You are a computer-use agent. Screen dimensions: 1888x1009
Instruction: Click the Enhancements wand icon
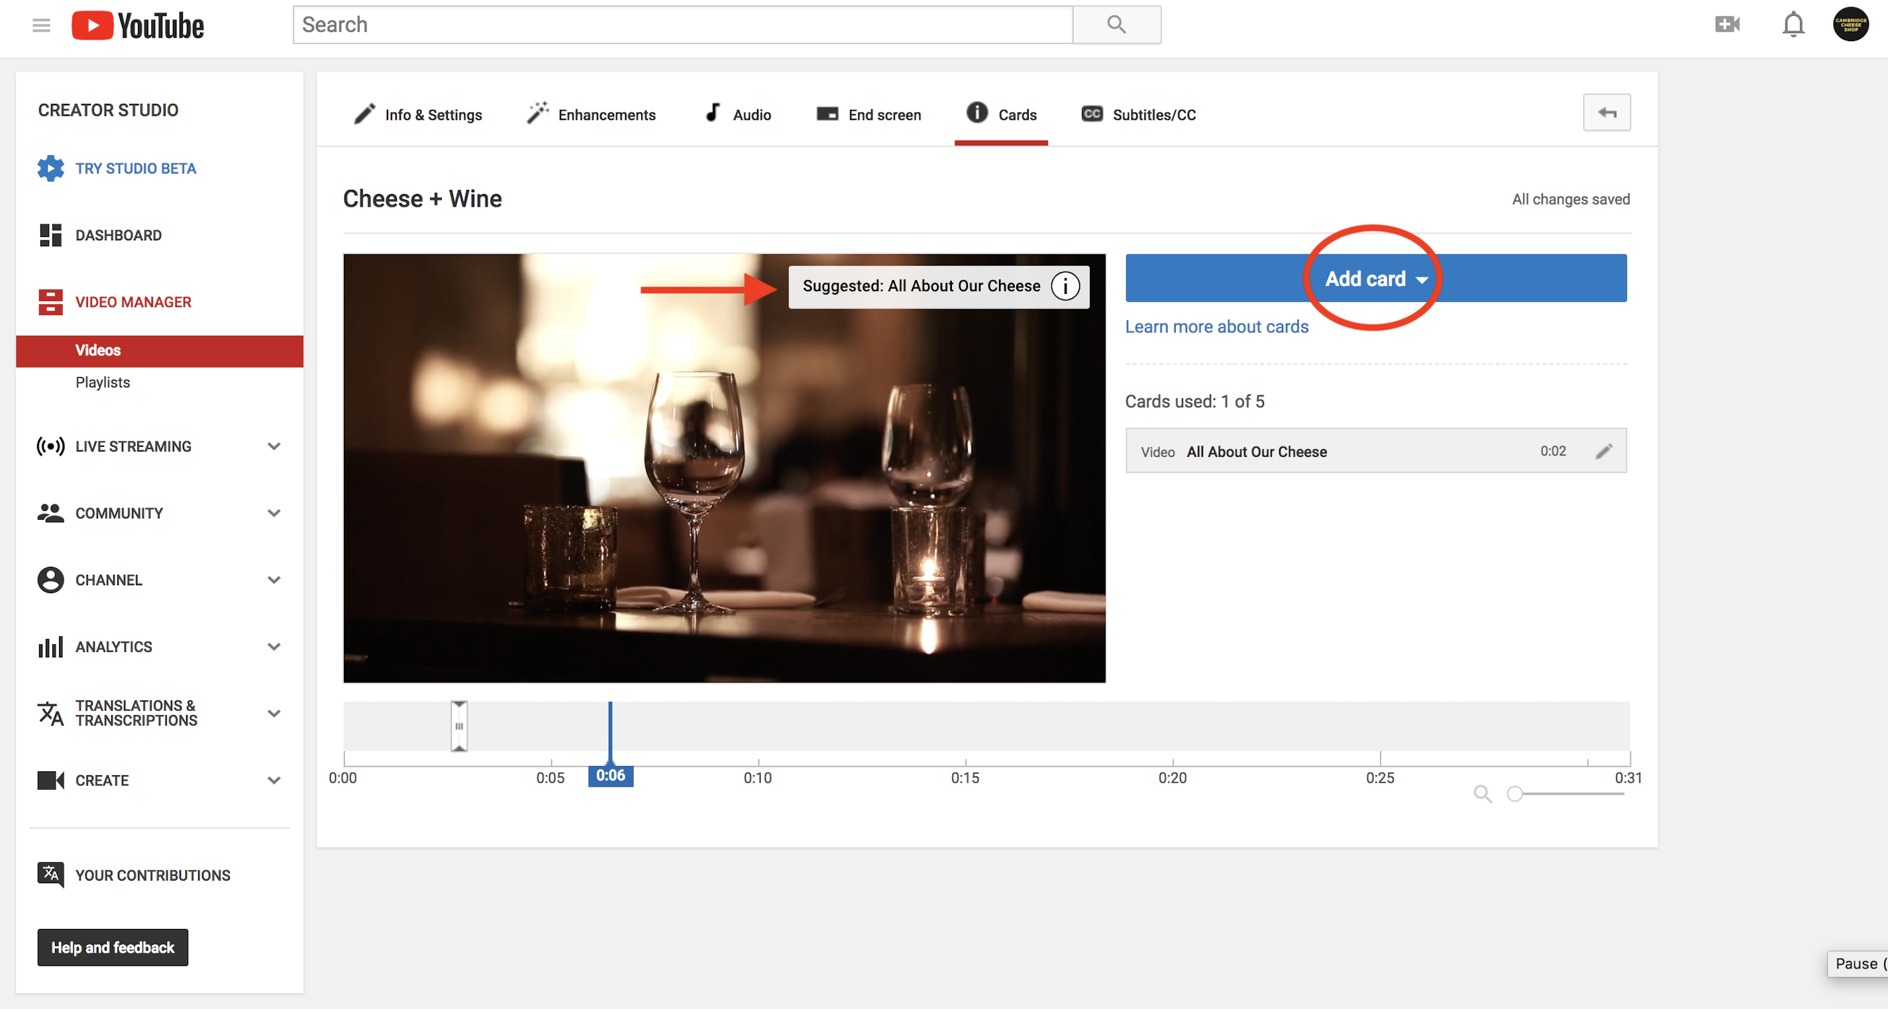coord(537,113)
